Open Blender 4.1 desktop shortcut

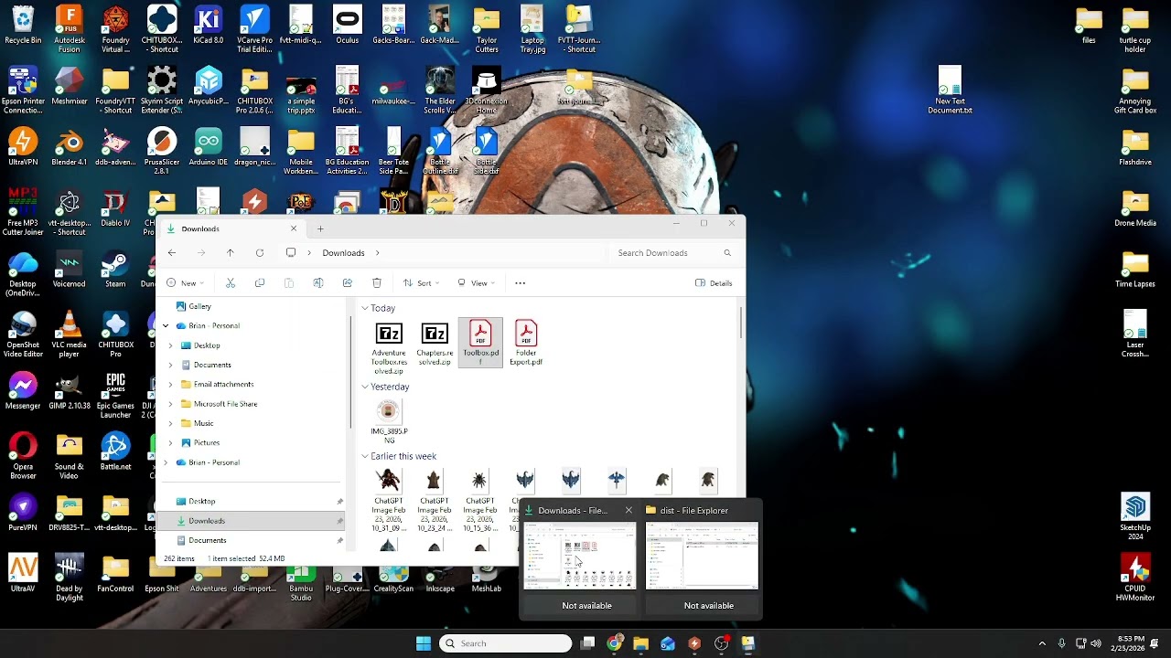(x=70, y=148)
